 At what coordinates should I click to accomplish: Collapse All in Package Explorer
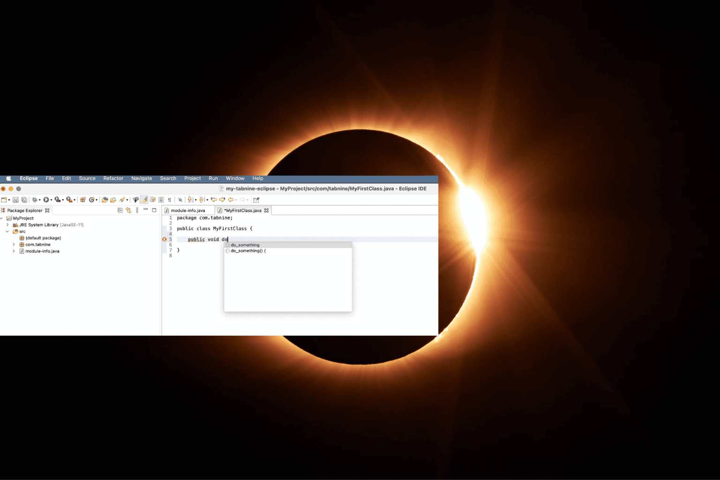tap(120, 210)
